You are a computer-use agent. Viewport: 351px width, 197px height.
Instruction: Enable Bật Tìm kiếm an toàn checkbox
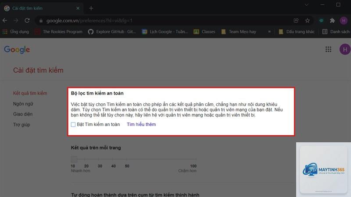[73, 125]
